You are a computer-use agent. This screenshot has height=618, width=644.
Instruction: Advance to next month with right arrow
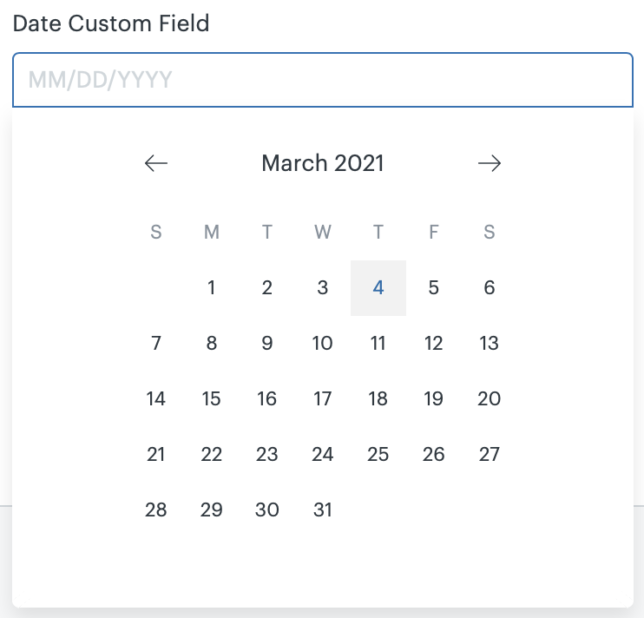coord(490,163)
